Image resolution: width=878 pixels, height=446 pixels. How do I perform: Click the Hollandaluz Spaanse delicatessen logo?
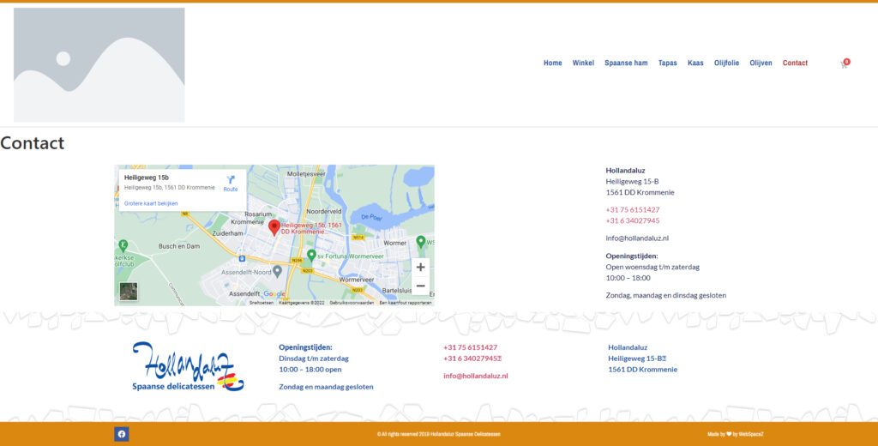[x=188, y=366]
